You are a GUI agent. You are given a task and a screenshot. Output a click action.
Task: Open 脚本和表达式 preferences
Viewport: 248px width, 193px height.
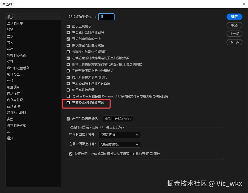[33, 125]
